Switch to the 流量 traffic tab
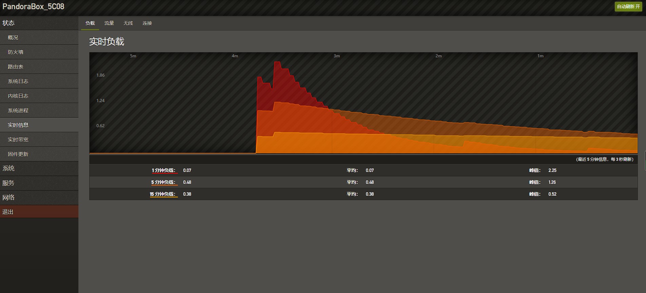 109,23
